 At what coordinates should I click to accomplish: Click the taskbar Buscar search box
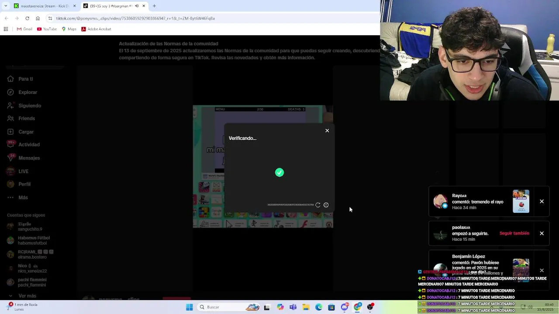tap(229, 307)
